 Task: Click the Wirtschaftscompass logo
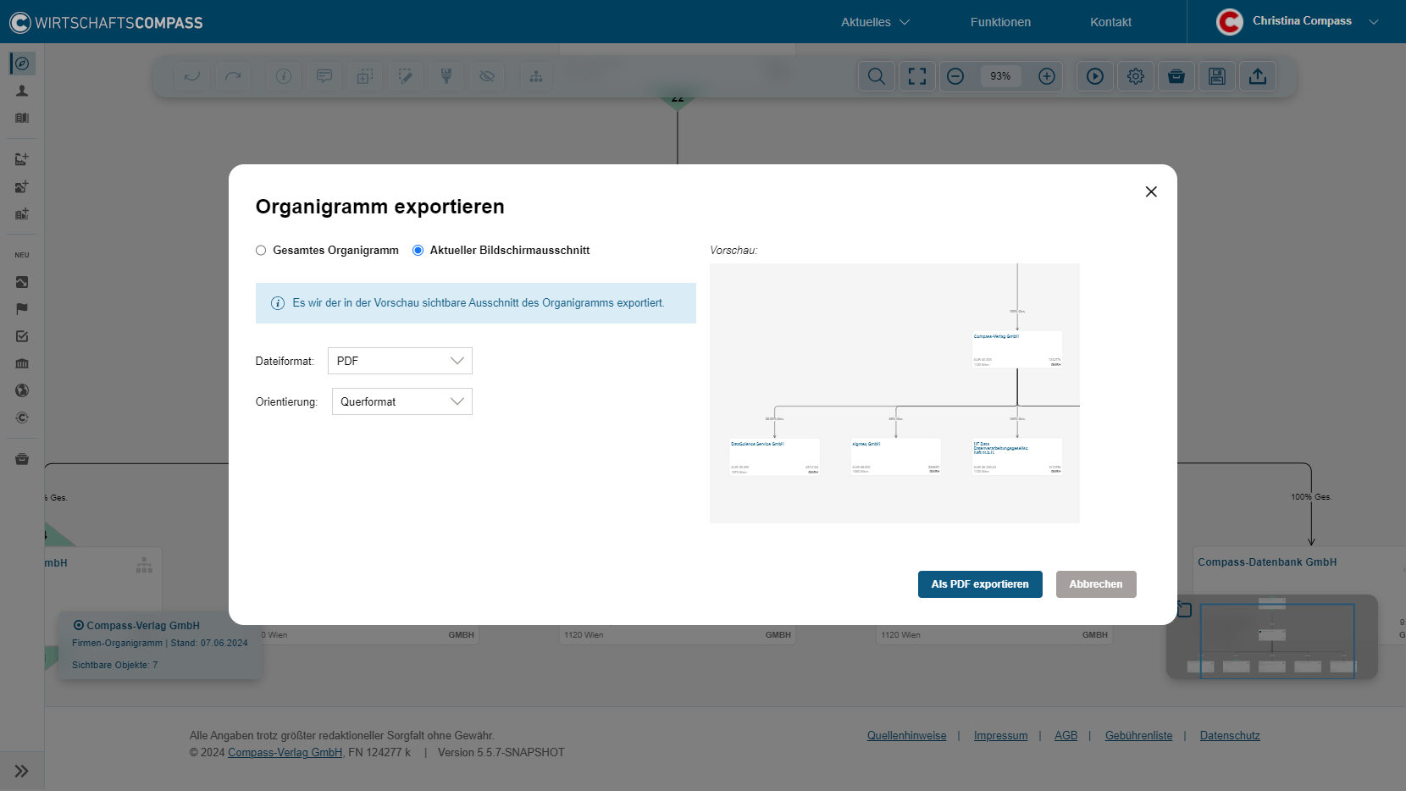[106, 22]
